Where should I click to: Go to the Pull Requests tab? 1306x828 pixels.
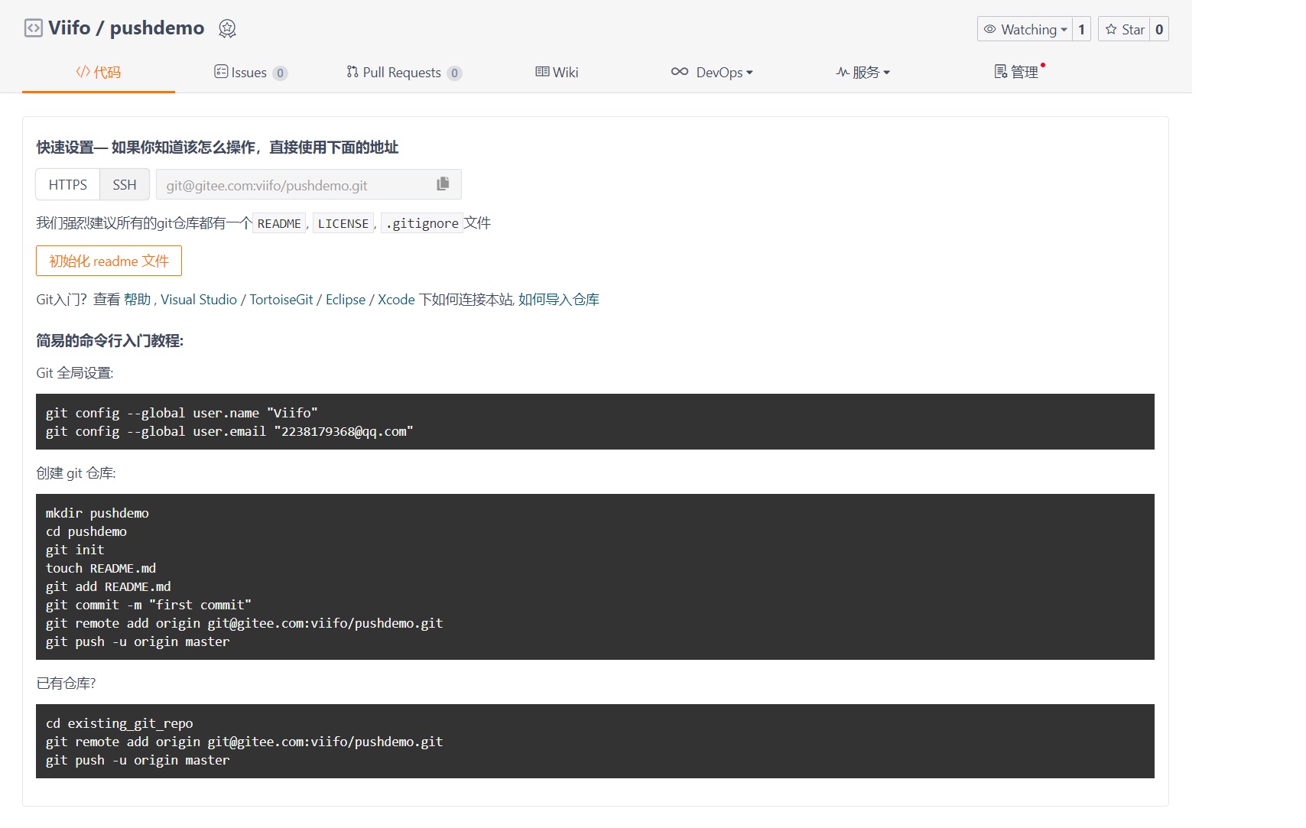403,73
